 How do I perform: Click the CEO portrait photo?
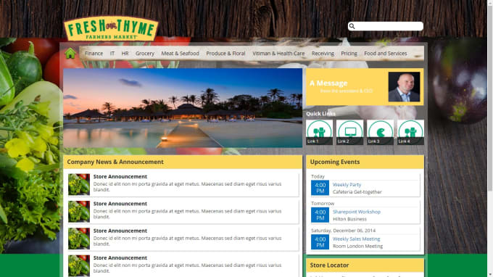pyautogui.click(x=404, y=86)
